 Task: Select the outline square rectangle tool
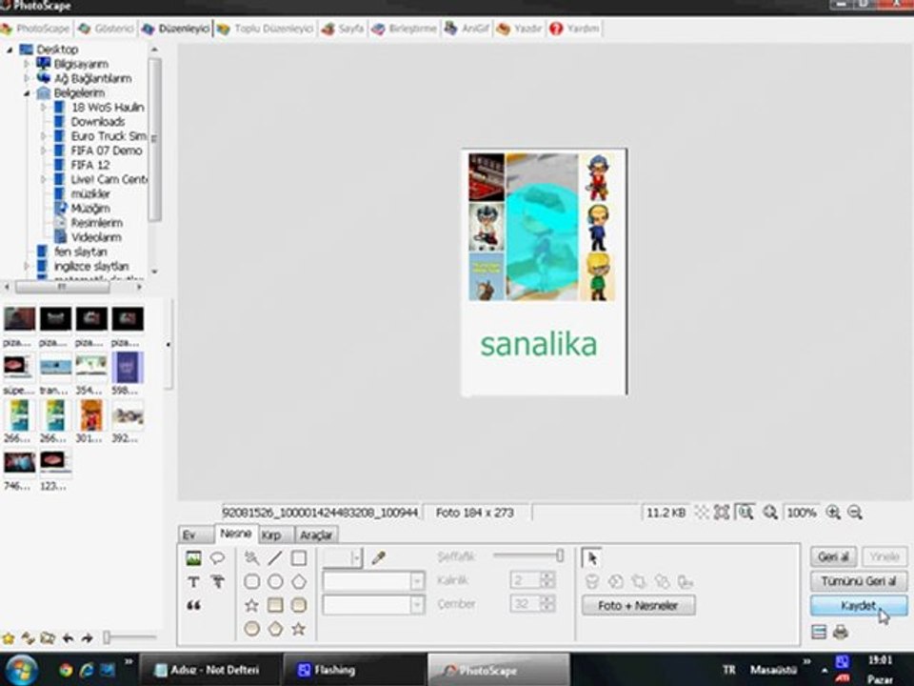click(298, 558)
